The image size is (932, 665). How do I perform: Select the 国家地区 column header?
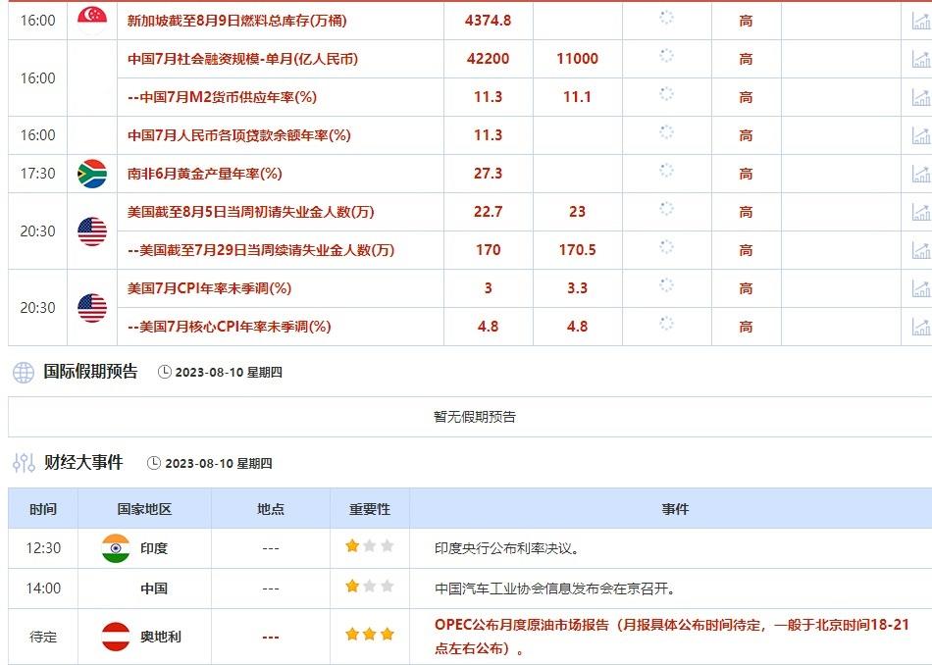pos(144,509)
